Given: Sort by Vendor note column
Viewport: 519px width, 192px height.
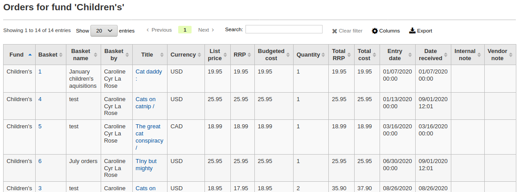Looking at the screenshot, I should coord(497,54).
